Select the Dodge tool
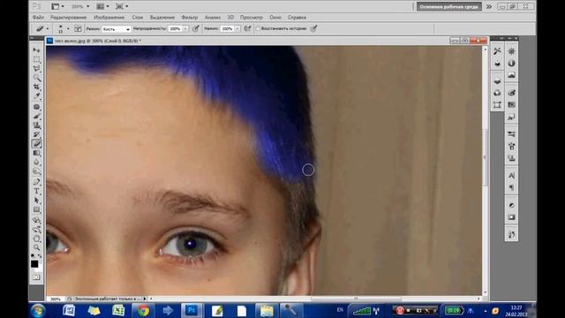 (36, 171)
